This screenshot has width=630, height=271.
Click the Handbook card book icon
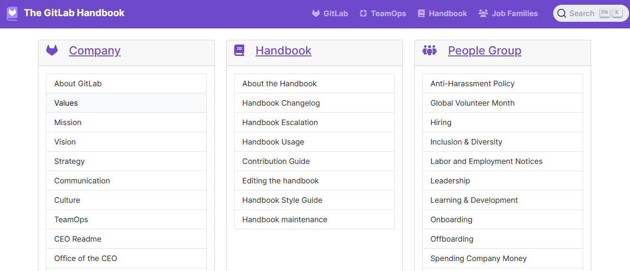tap(239, 50)
